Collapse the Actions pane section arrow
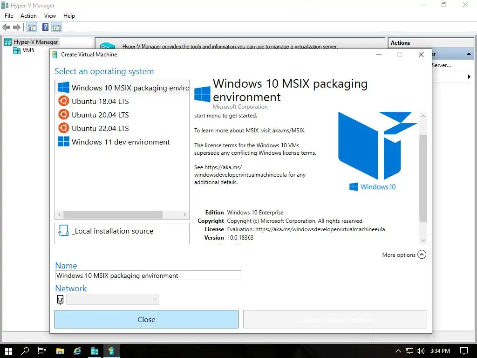This screenshot has height=358, width=477. tap(469, 54)
